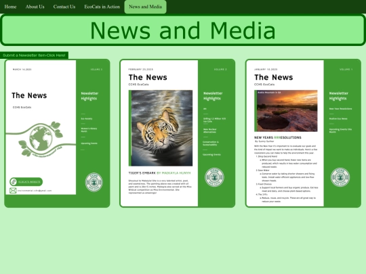Click the Arabia Mountain sunset photo
The height and width of the screenshot is (274, 366).
[x=287, y=111]
